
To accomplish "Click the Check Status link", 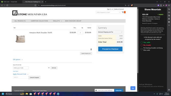I will [15, 71].
